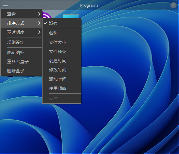
Task: Sort by 名称
Action: [x=62, y=33]
